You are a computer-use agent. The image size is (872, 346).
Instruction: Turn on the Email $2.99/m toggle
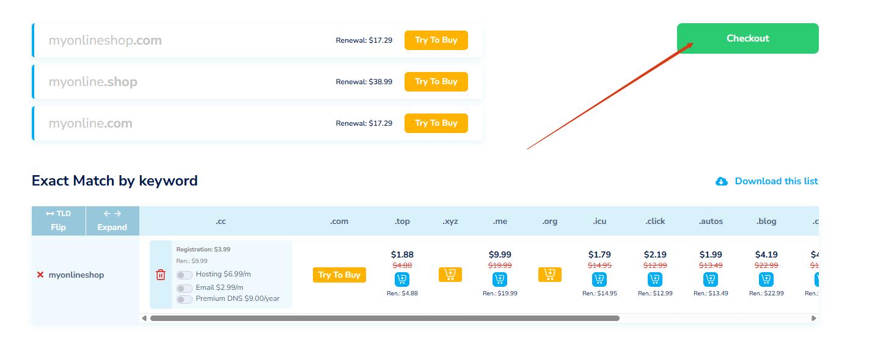tap(185, 288)
